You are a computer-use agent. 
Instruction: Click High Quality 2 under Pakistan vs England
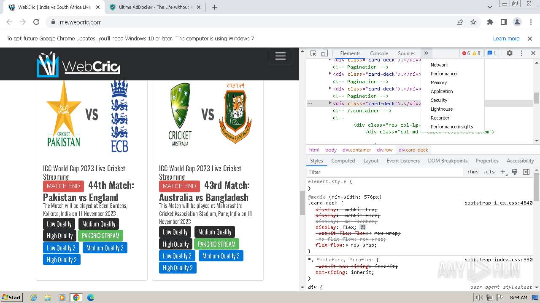click(x=62, y=260)
